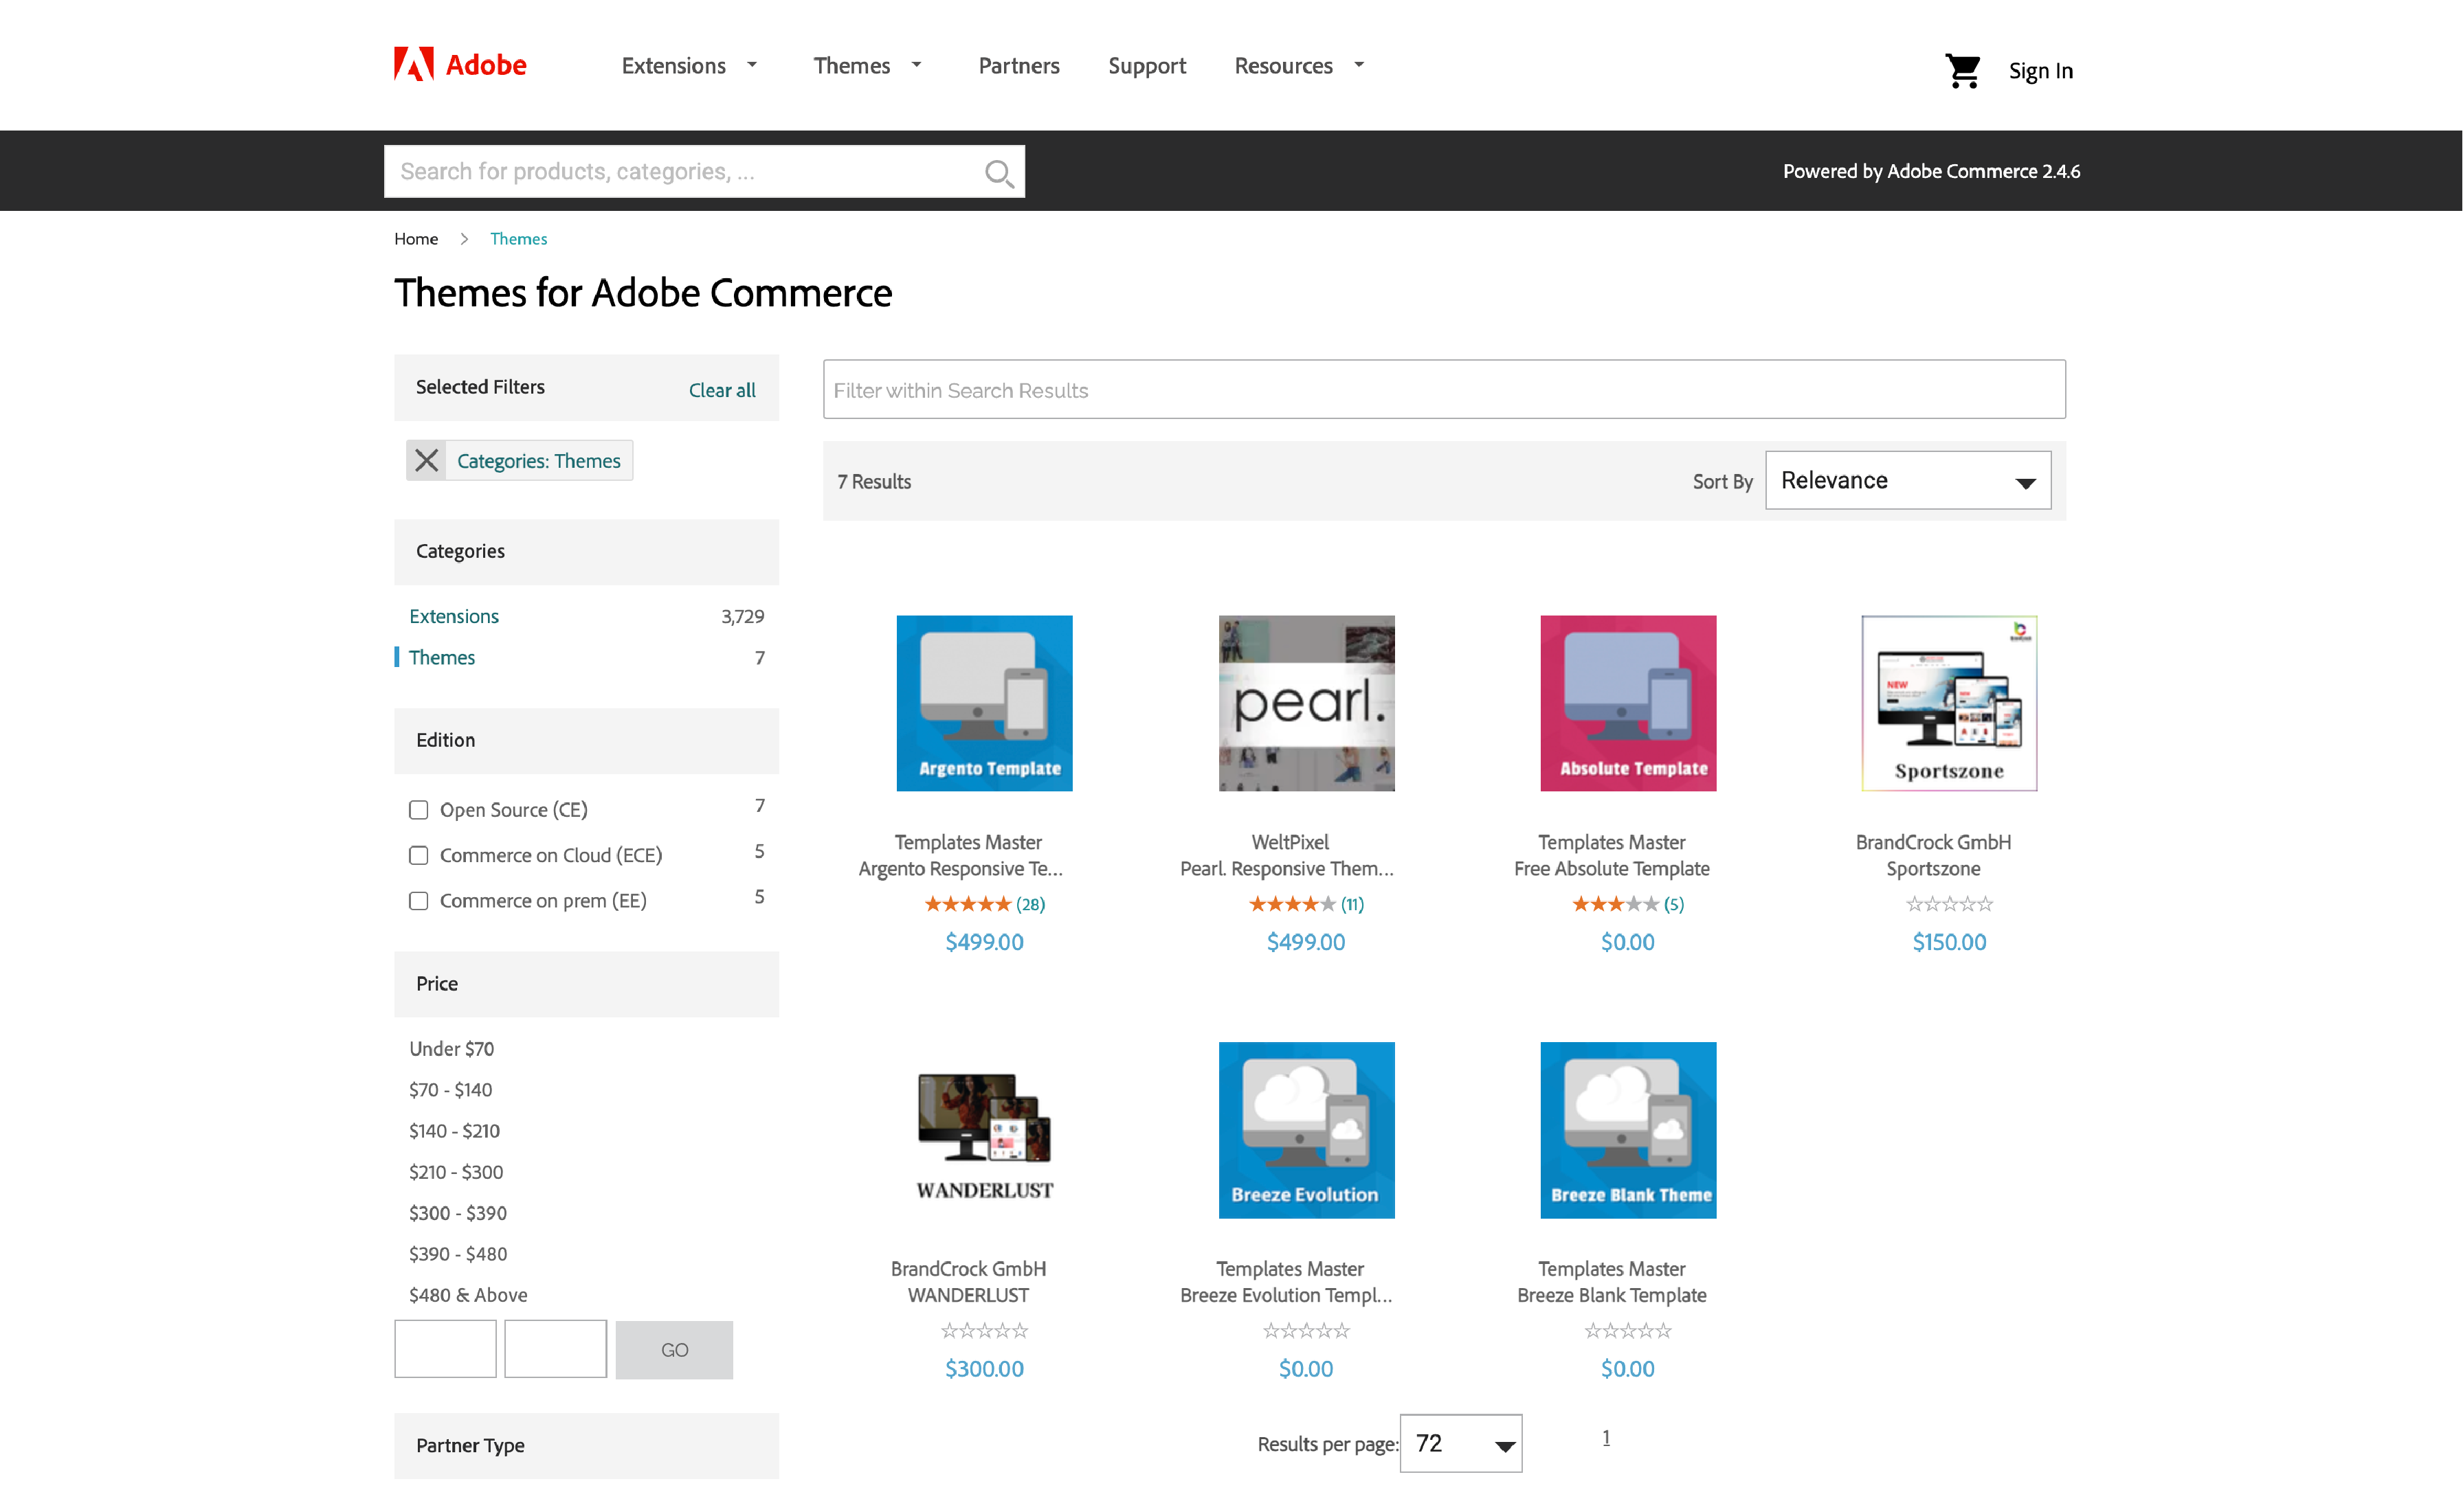Image resolution: width=2463 pixels, height=1512 pixels.
Task: Filter price $70 - $140
Action: pyautogui.click(x=450, y=1090)
